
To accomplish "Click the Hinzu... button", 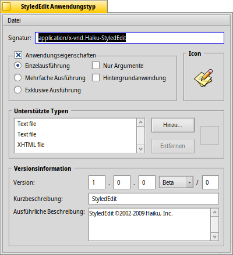I will pyautogui.click(x=173, y=125).
